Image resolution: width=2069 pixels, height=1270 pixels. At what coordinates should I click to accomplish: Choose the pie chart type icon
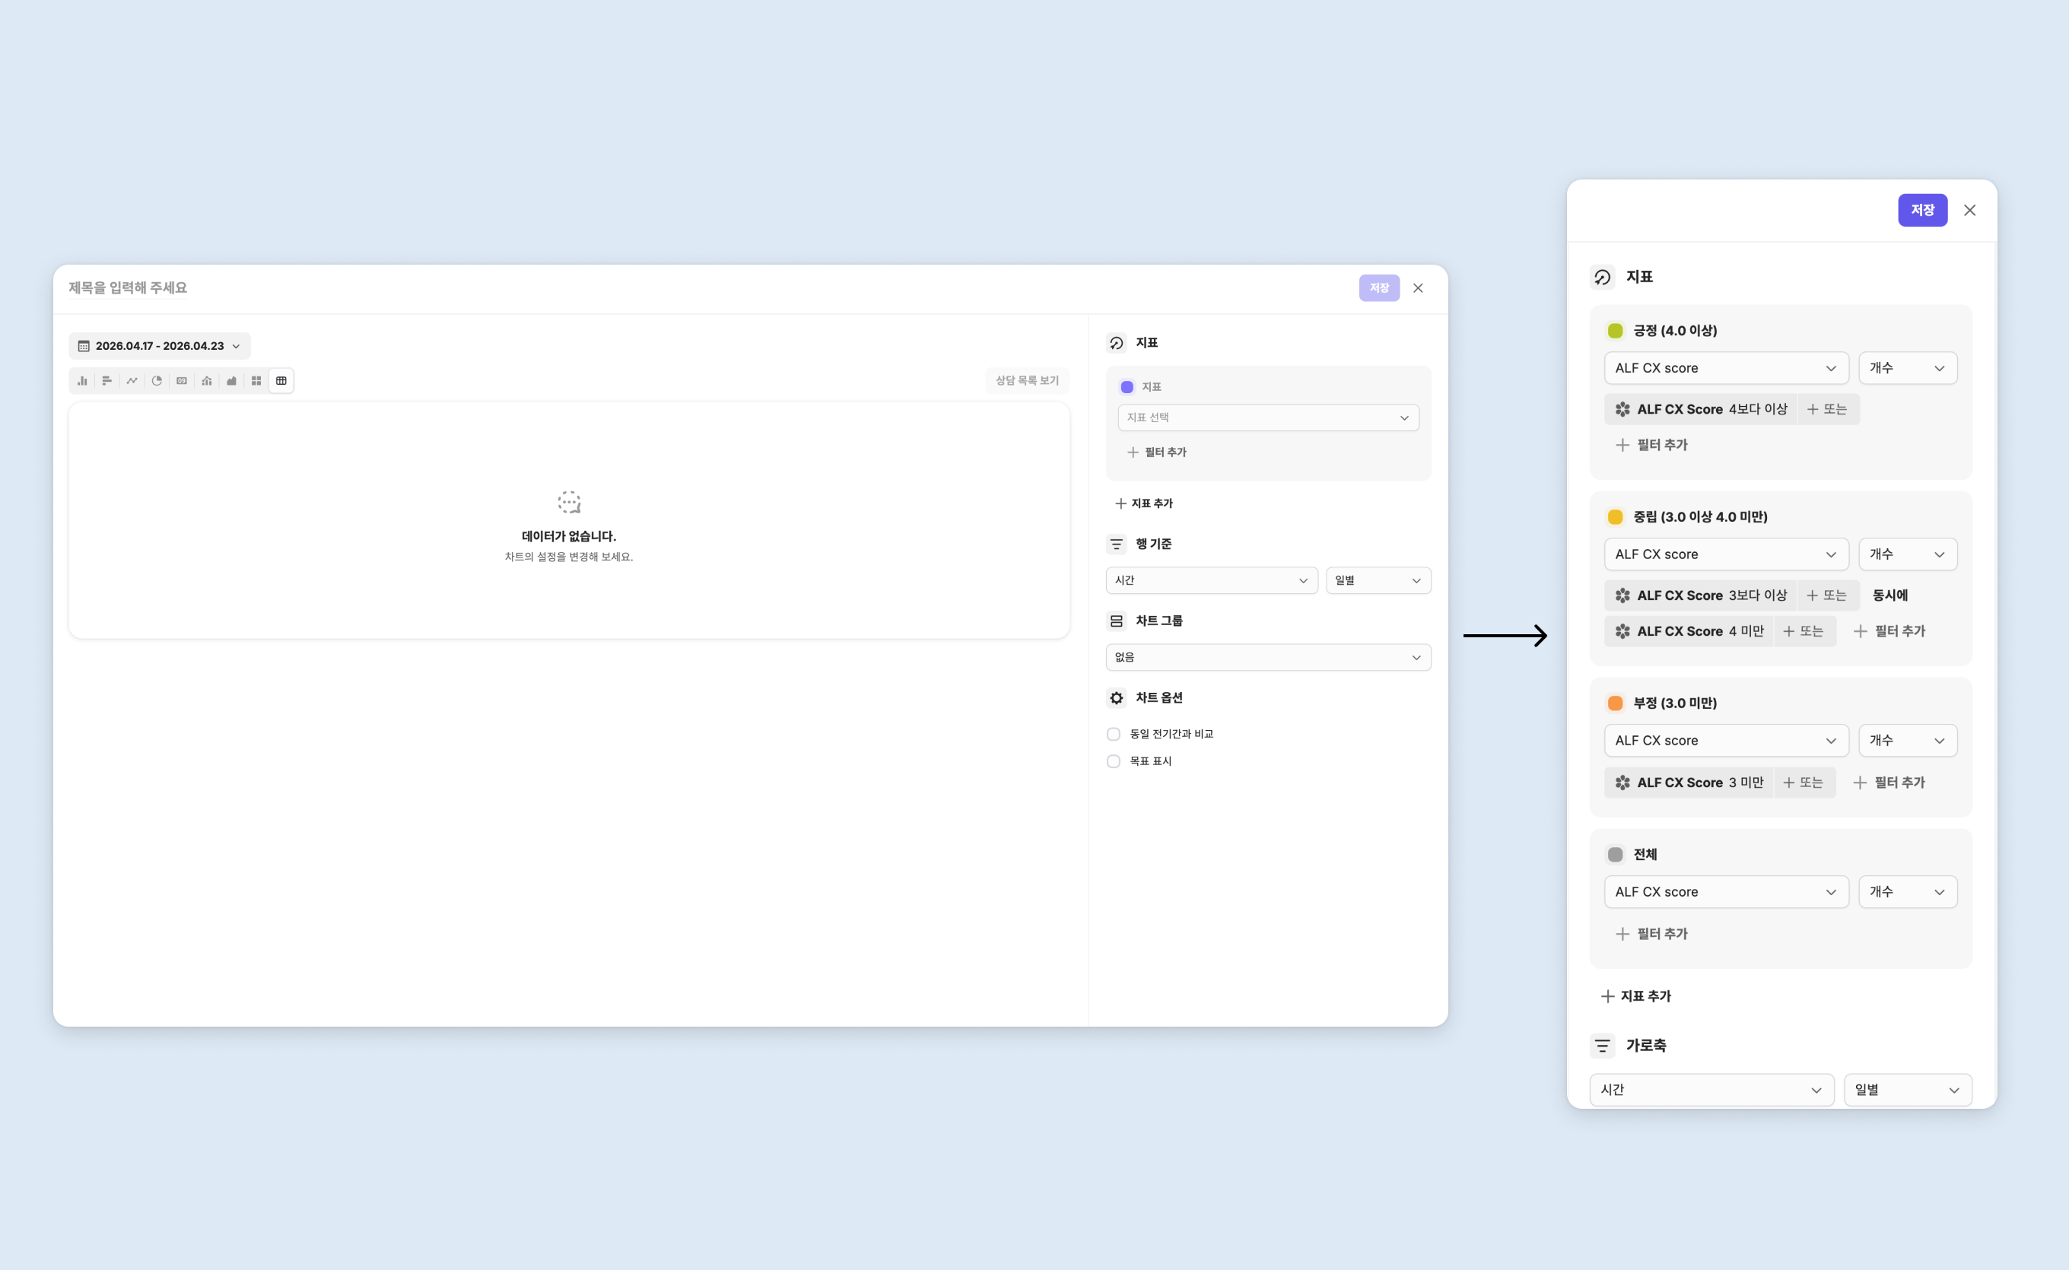[156, 380]
